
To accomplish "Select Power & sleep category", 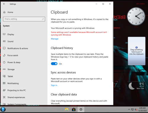I will tap(14, 62).
